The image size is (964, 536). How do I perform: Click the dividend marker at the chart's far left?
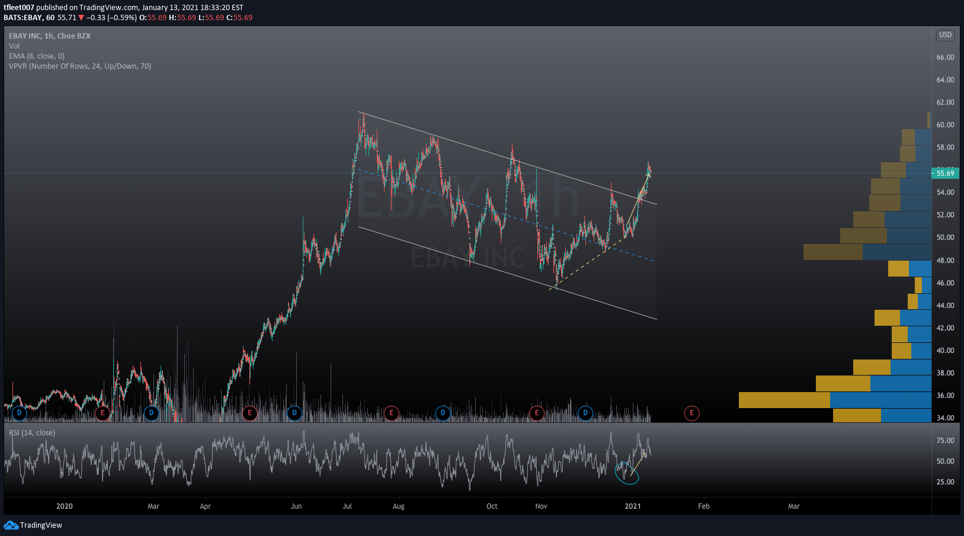[x=20, y=413]
